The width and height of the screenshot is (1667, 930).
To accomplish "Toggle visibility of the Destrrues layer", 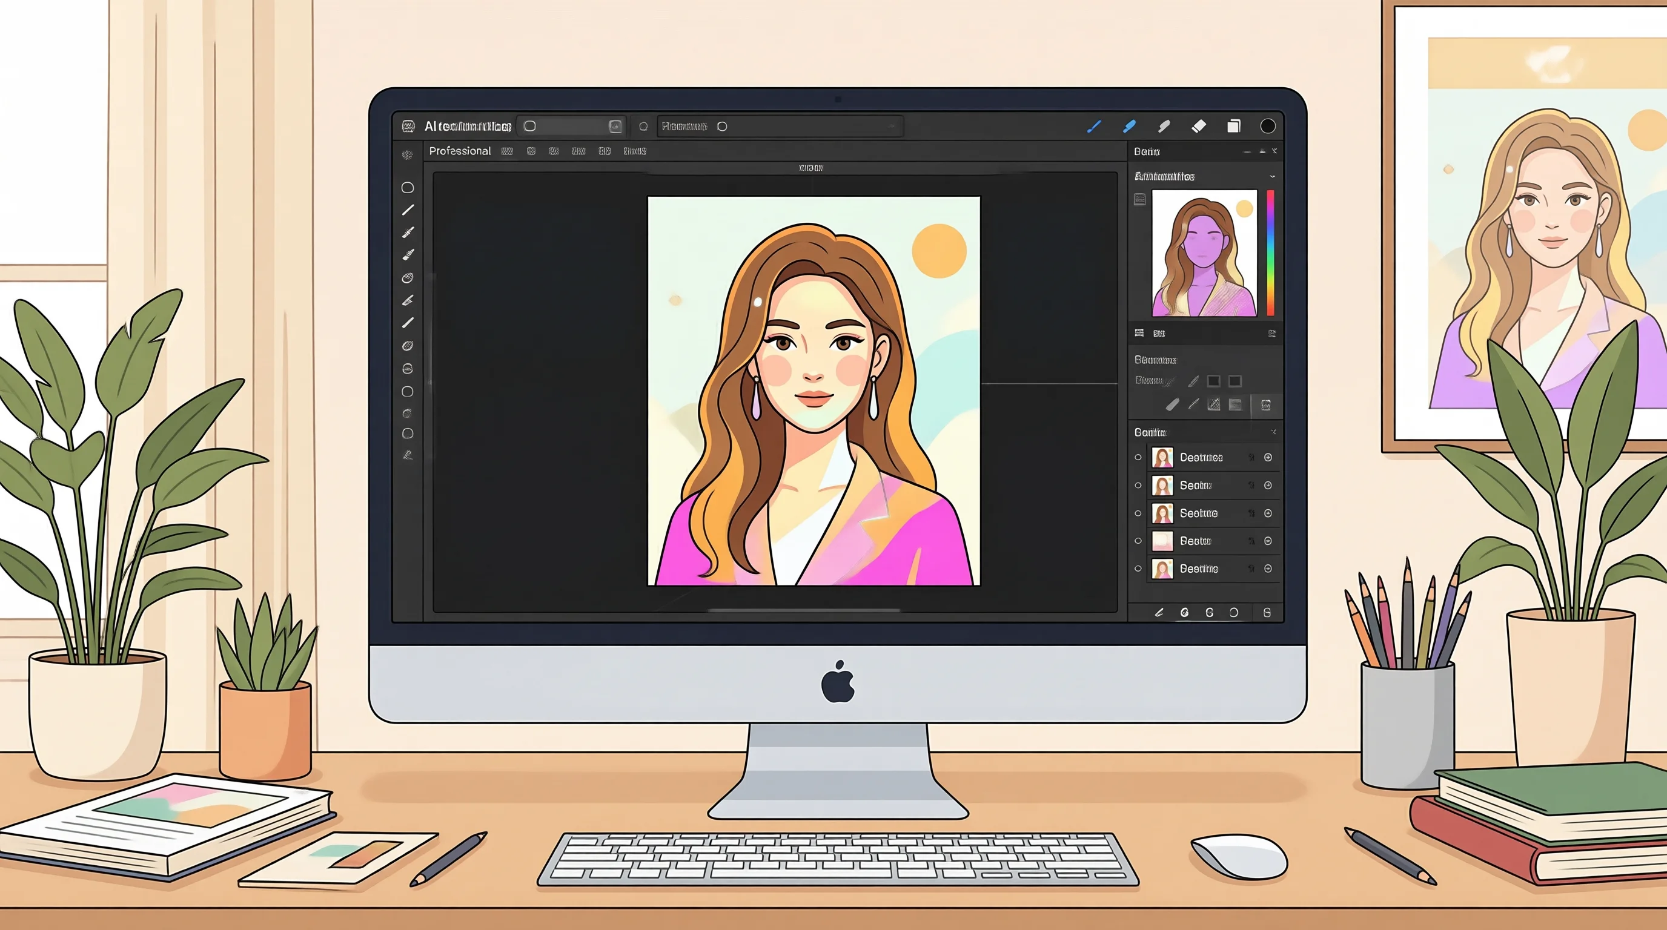I will tap(1138, 457).
